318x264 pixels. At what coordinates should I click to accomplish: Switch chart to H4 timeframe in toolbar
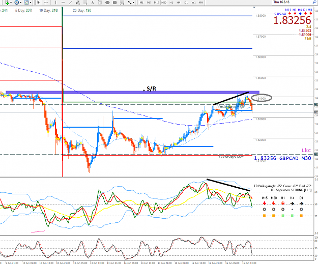pos(179,3)
